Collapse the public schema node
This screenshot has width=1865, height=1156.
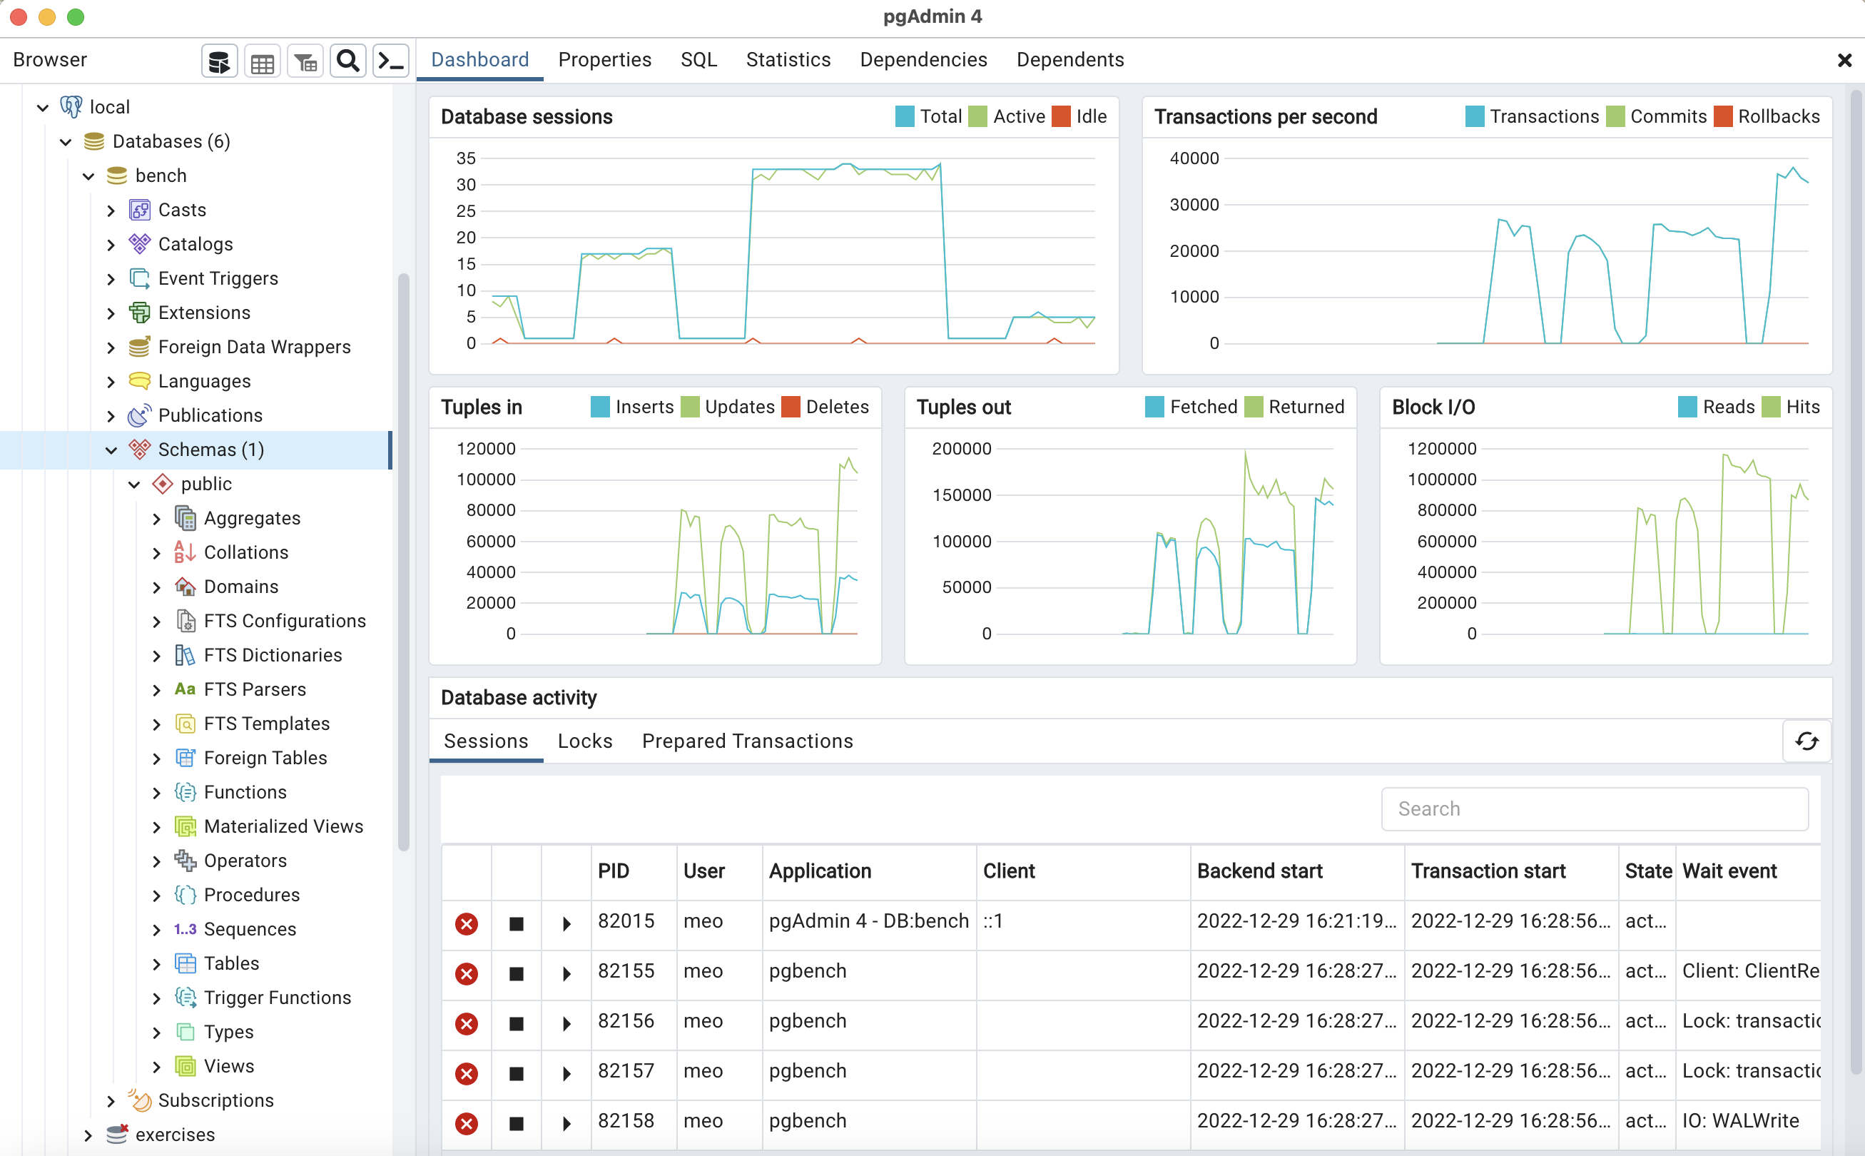pos(135,485)
